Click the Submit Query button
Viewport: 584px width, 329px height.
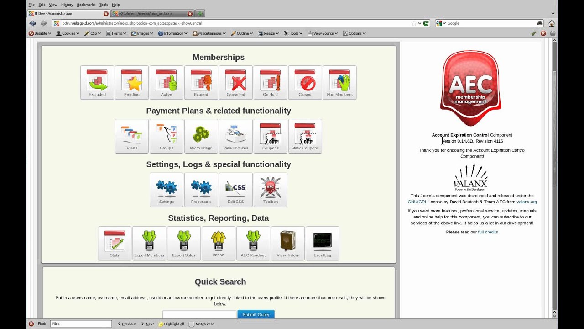256,314
